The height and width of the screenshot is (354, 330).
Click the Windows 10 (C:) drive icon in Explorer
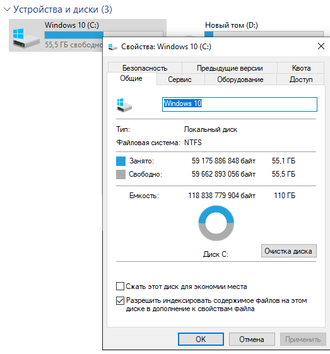26,38
